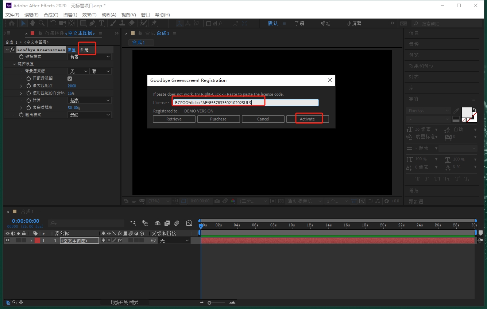Toggle the frame blending icon in timeline
This screenshot has height=309, width=487.
167,223
